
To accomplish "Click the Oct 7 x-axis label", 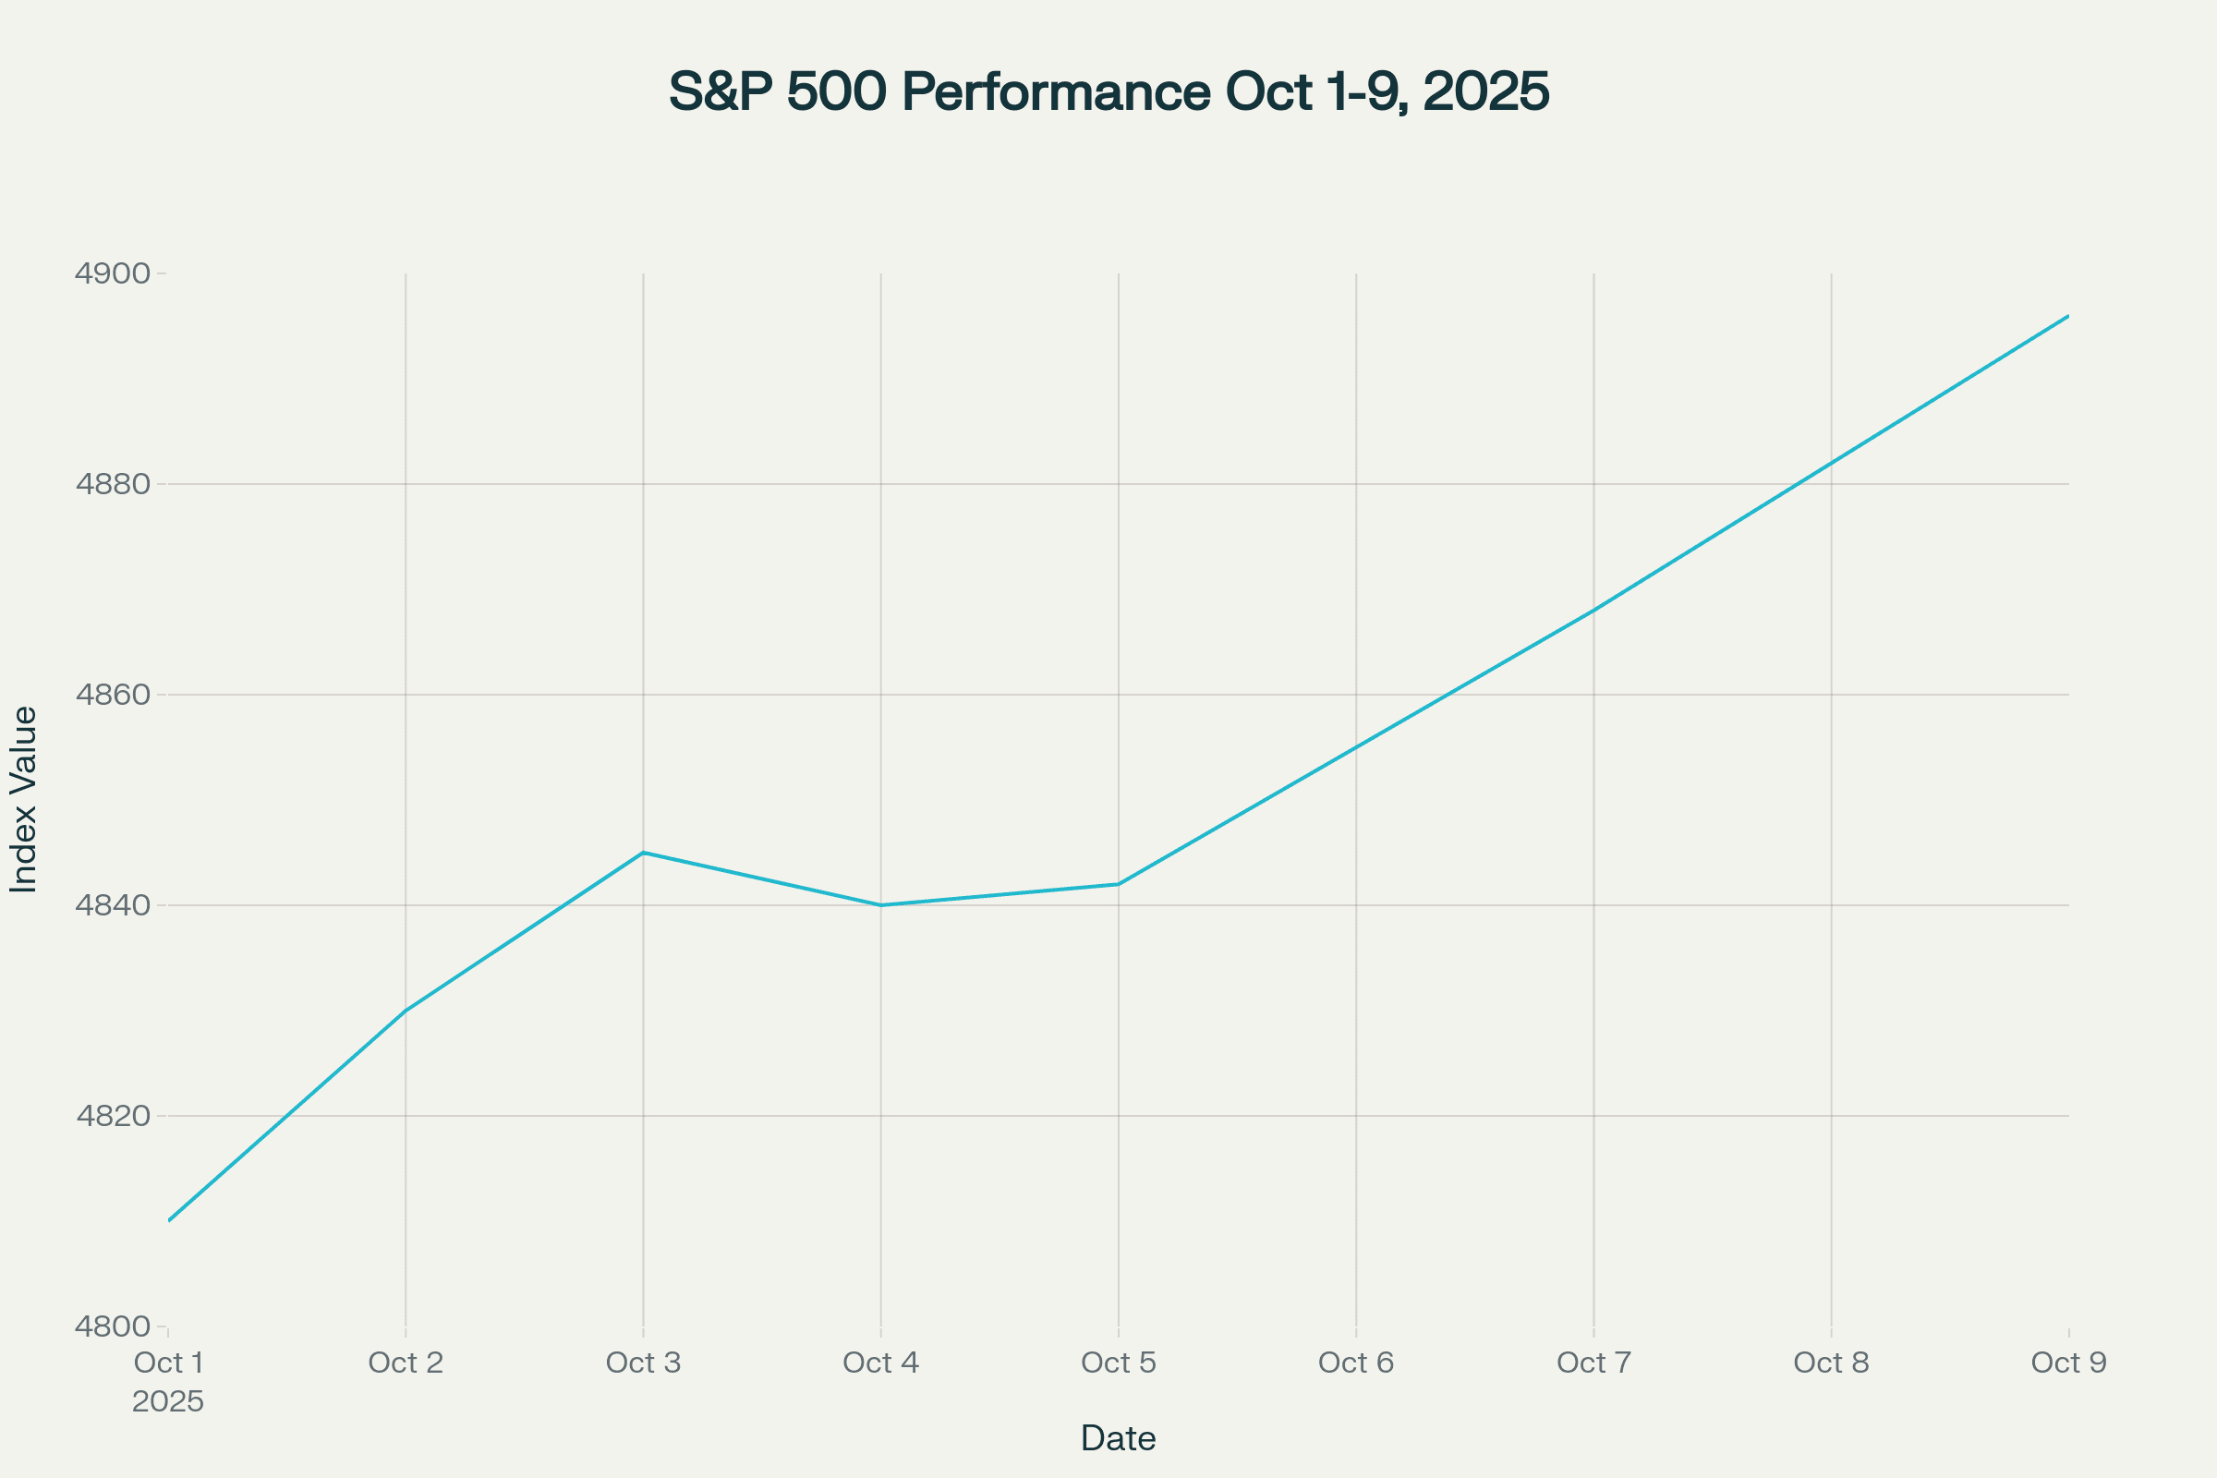I will [x=1593, y=1363].
